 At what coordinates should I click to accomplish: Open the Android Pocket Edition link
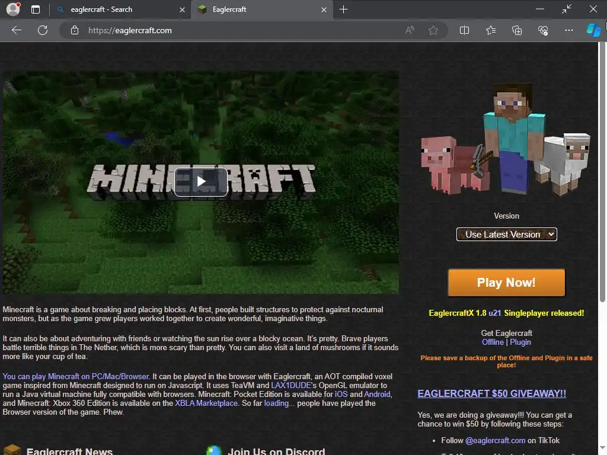[x=377, y=394]
